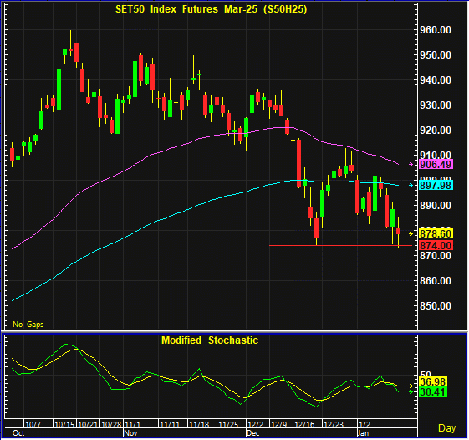
Task: Click the 1/2 date axis label
Action: click(x=364, y=424)
